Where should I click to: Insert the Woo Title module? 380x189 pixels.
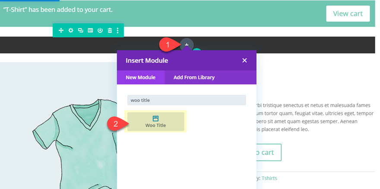coord(156,122)
